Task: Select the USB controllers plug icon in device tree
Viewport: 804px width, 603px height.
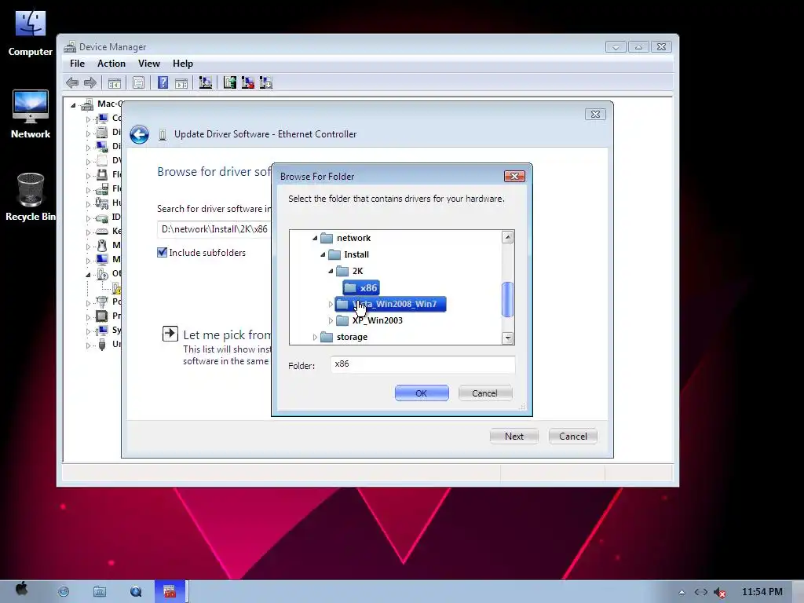Action: [102, 344]
